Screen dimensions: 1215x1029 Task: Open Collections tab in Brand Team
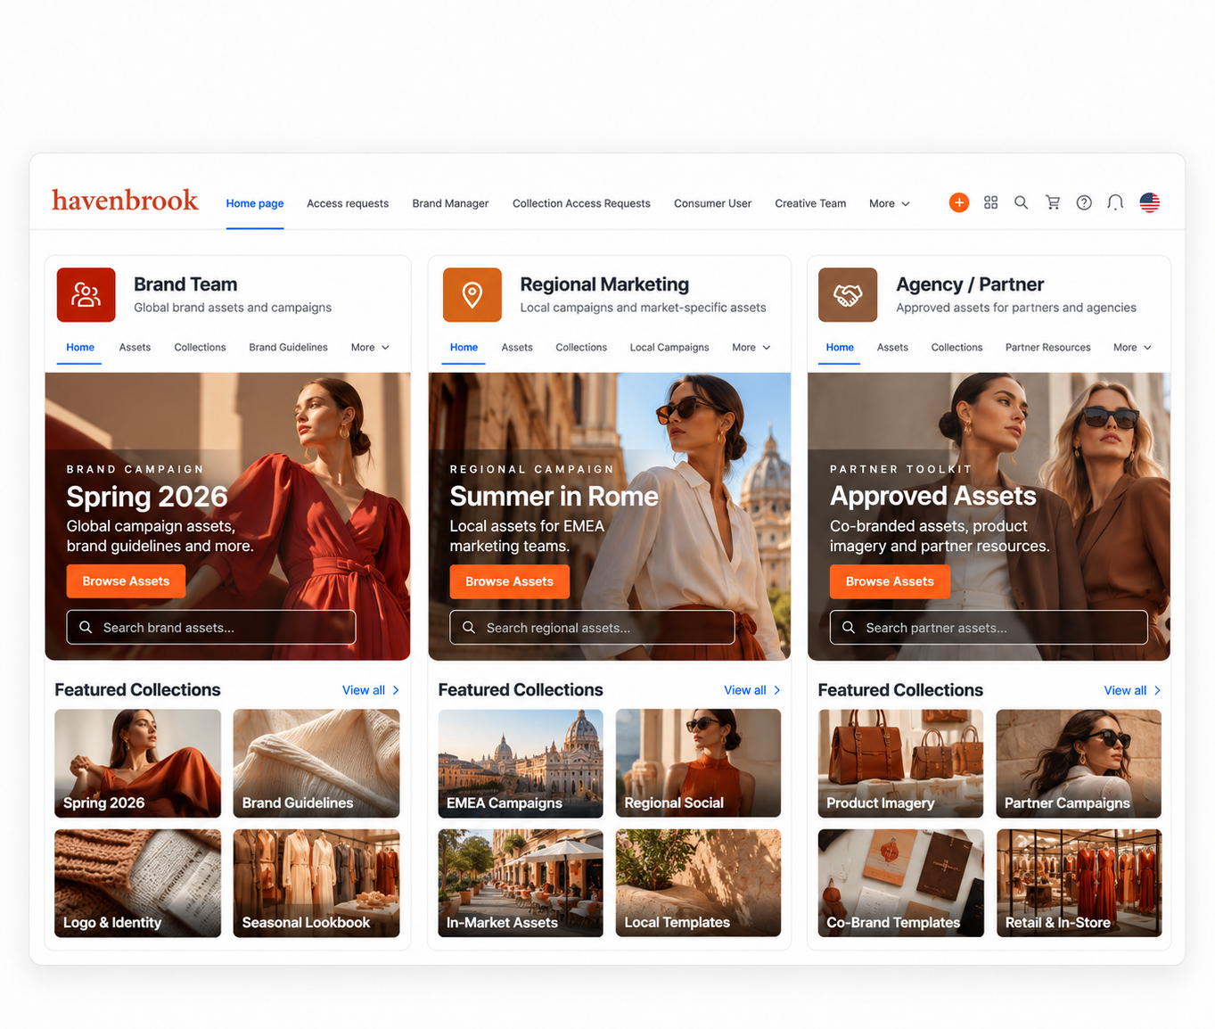200,348
